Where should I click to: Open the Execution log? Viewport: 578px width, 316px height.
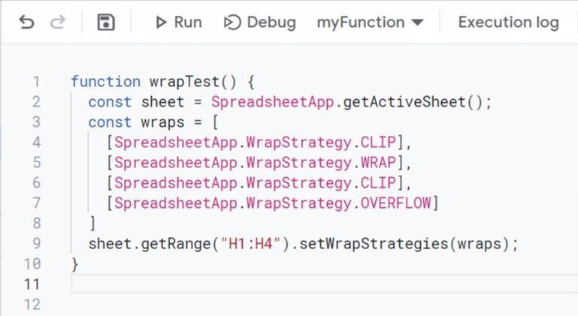(x=508, y=23)
